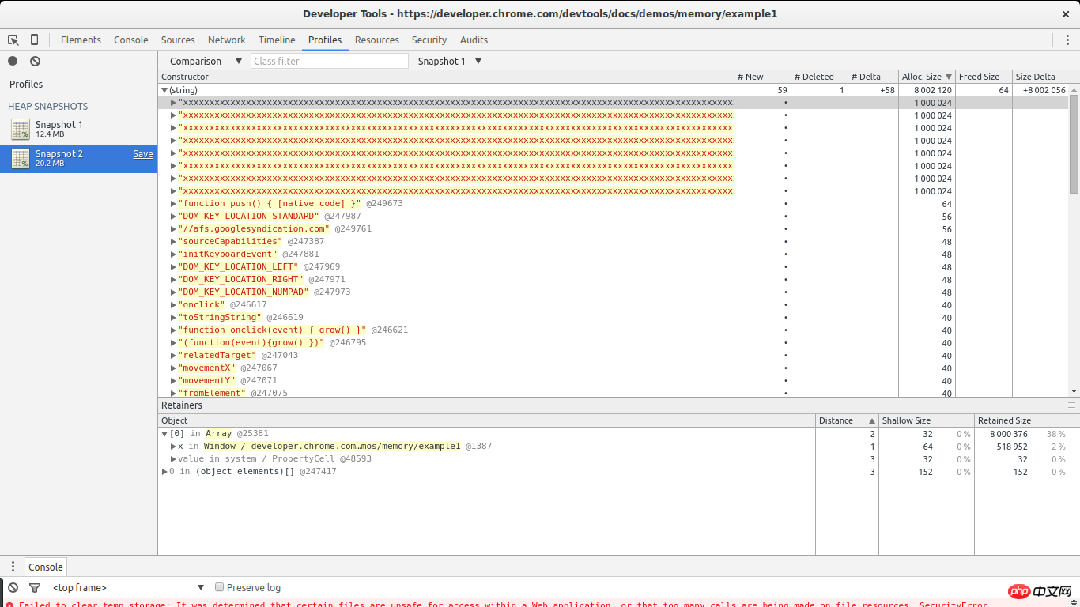1080x607 pixels.
Task: Open the top frame context dropdown
Action: (127, 587)
